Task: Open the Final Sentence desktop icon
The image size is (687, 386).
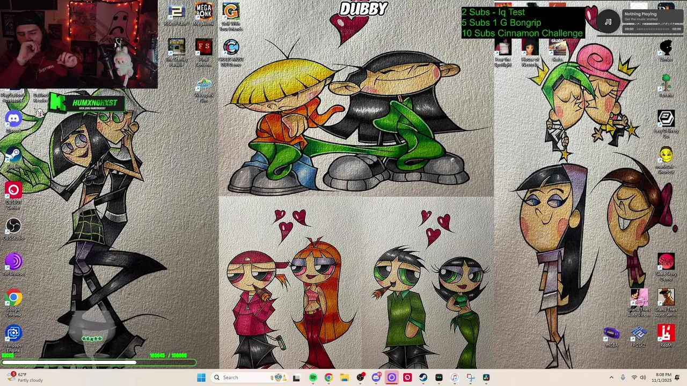Action: [204, 53]
